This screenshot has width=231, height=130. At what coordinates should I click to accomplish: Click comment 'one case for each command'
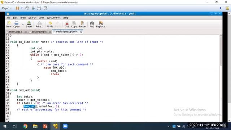(x=67, y=64)
